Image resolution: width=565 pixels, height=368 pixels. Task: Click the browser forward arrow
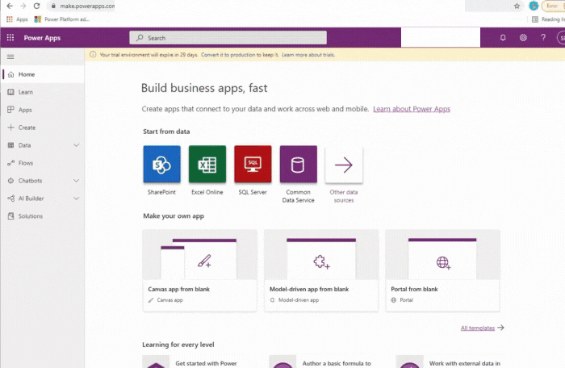click(23, 6)
